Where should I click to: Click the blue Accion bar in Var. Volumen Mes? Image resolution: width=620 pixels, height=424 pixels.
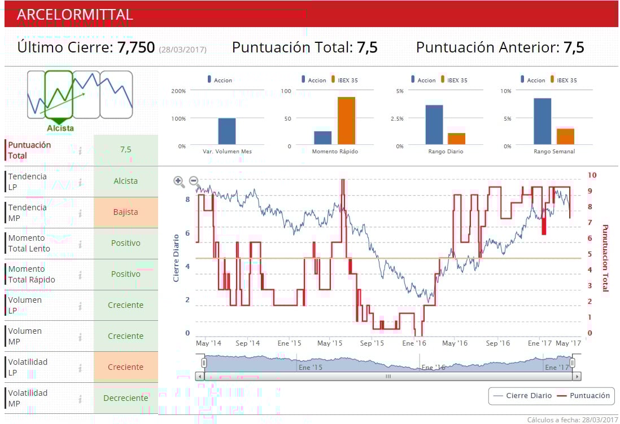pos(227,131)
